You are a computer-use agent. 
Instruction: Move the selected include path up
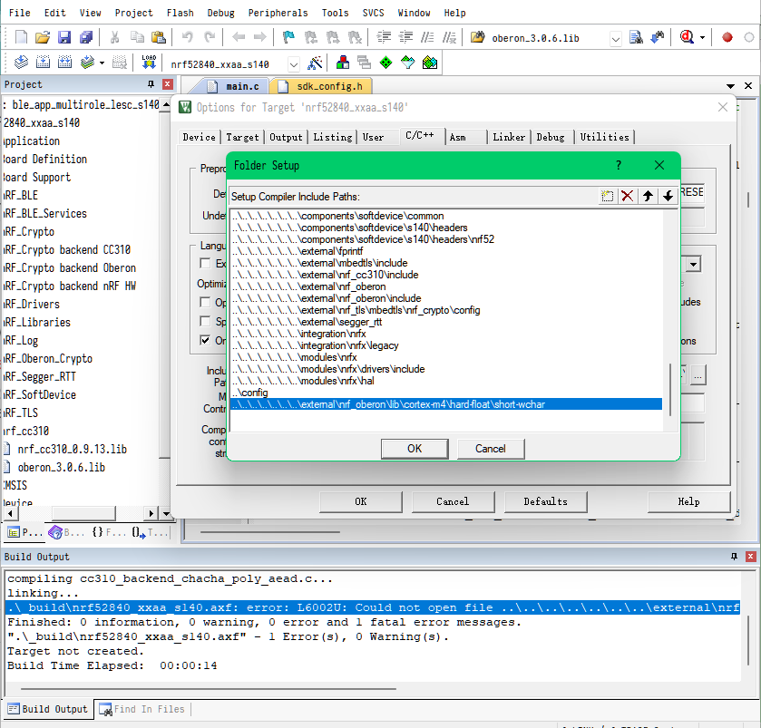(x=648, y=196)
